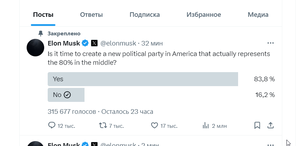This screenshot has height=146, width=297.
Task: Open view analytics bar chart icon
Action: 206,125
